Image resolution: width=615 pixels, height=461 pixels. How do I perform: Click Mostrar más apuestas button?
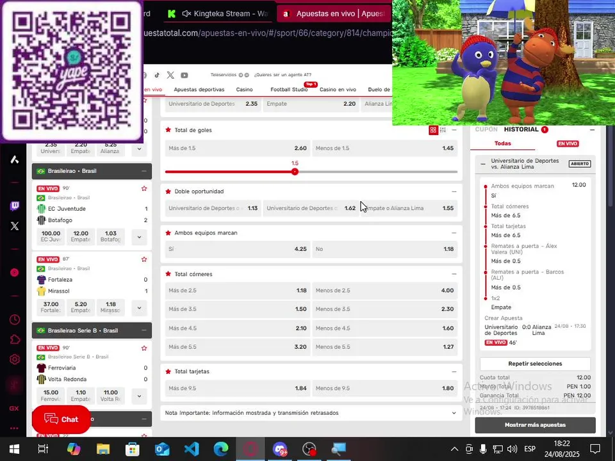pos(535,425)
